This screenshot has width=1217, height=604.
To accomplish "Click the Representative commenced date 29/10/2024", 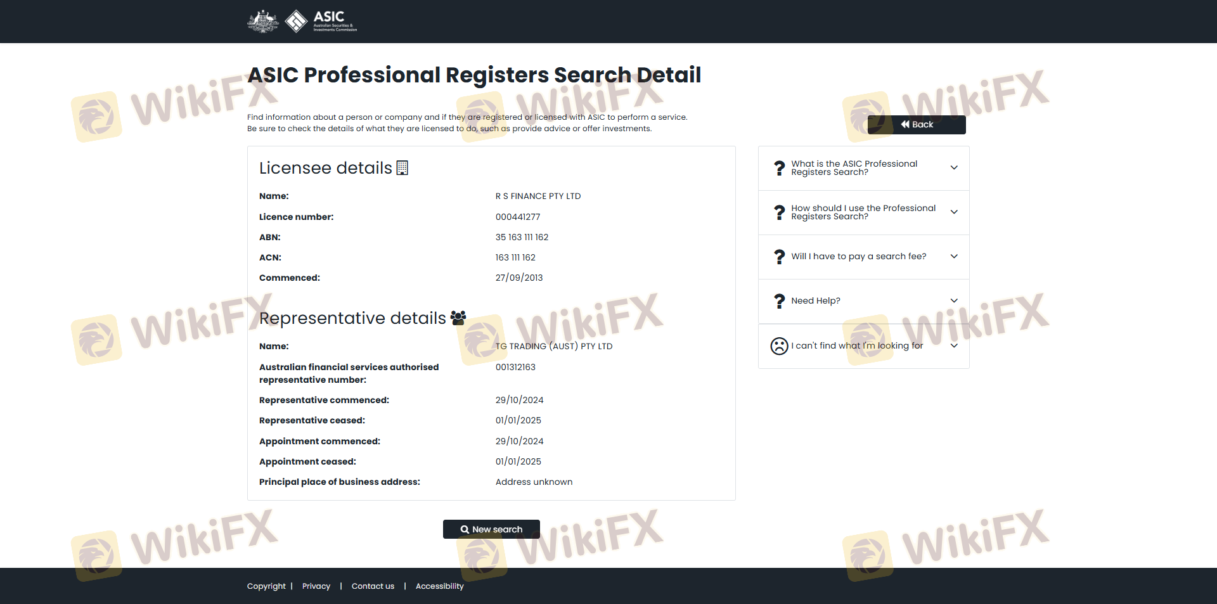I will point(520,400).
